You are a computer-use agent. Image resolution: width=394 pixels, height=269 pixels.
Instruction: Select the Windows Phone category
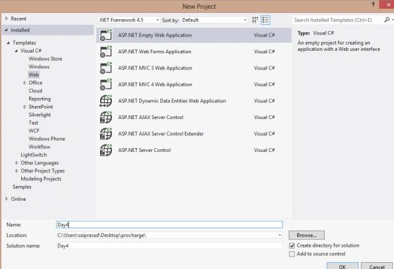tap(47, 139)
